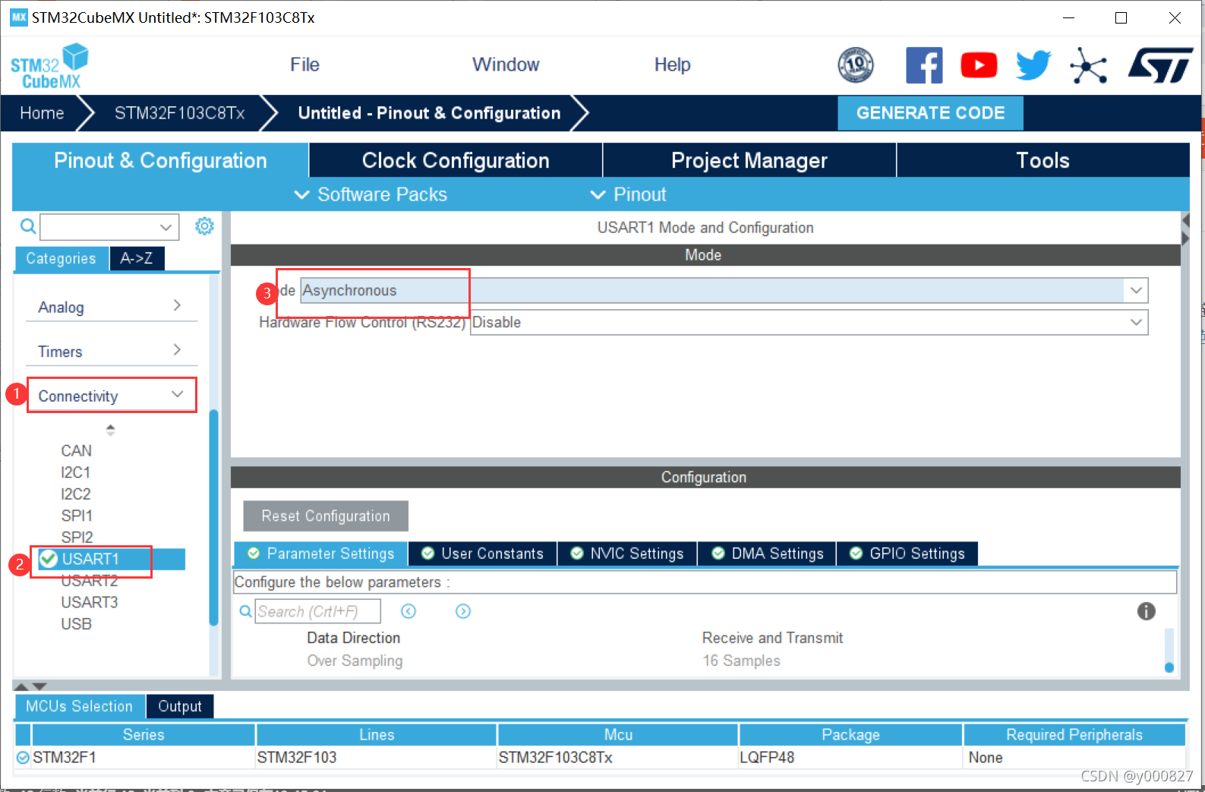Click the 16 Samples over sampling value
Screen dimensions: 1205x792
pyautogui.click(x=741, y=661)
